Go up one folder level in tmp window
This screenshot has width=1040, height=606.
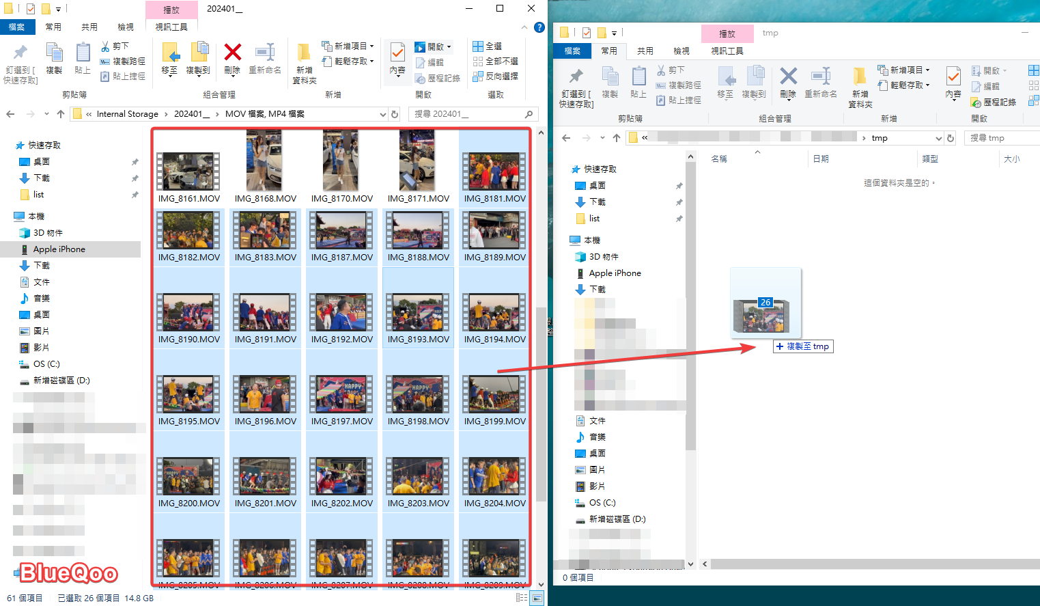pyautogui.click(x=617, y=138)
